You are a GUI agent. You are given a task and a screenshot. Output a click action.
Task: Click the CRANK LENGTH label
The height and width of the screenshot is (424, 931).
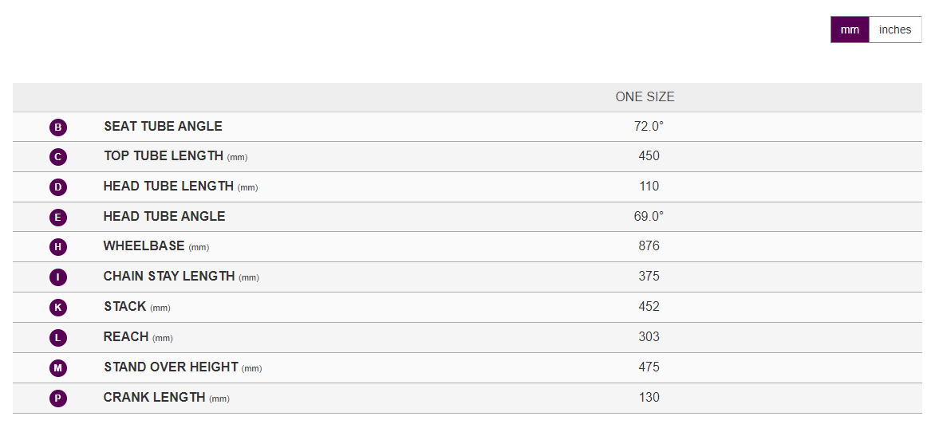click(x=154, y=398)
